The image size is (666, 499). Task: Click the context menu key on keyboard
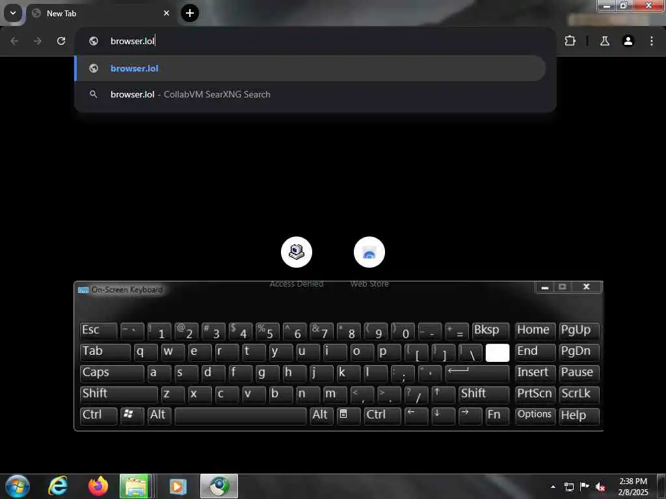pos(349,415)
